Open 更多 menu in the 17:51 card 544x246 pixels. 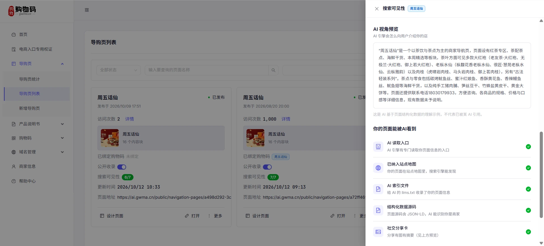[x=215, y=216]
